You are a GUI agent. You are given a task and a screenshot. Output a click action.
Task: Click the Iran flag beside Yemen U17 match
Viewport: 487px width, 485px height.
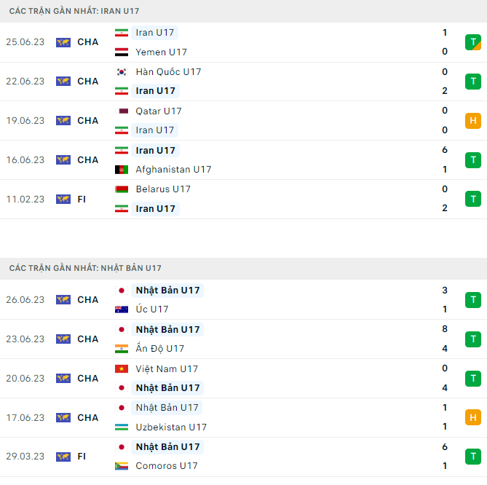click(x=122, y=33)
